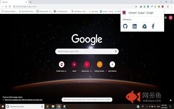Click Photo by NASA Image Library credit
This screenshot has height=109, width=174.
click(x=13, y=97)
